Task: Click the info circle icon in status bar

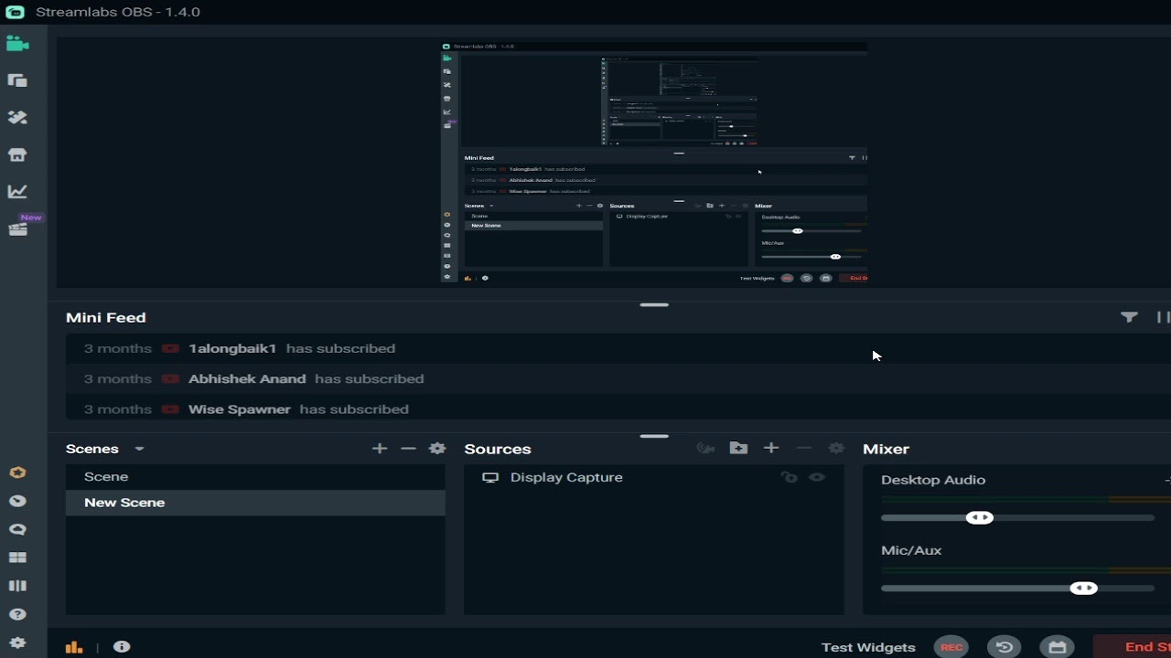Action: pyautogui.click(x=122, y=647)
